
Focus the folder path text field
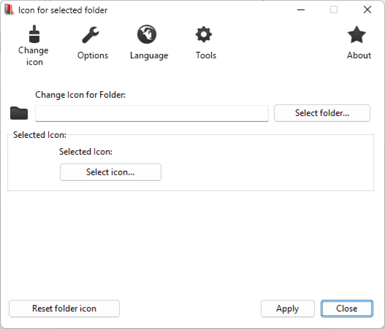pos(151,113)
